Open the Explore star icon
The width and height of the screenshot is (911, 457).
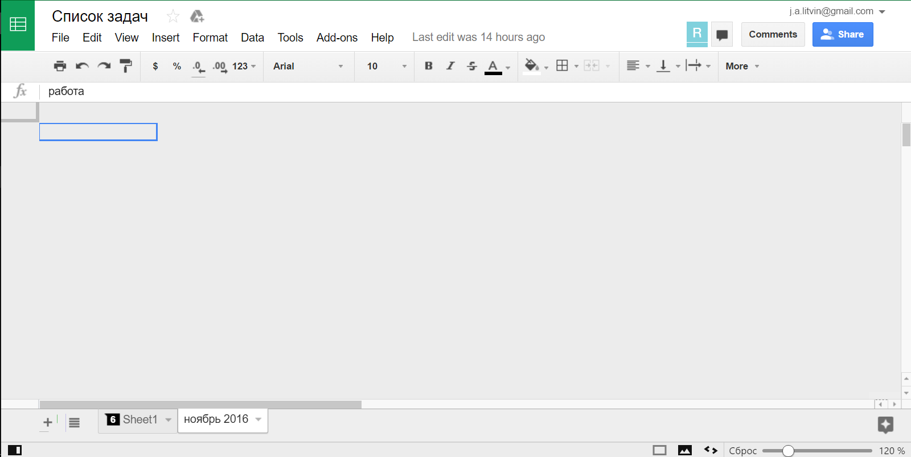tap(885, 425)
